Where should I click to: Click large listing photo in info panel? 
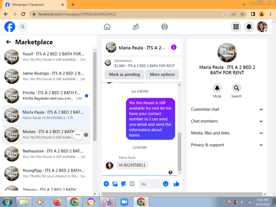[x=227, y=52]
